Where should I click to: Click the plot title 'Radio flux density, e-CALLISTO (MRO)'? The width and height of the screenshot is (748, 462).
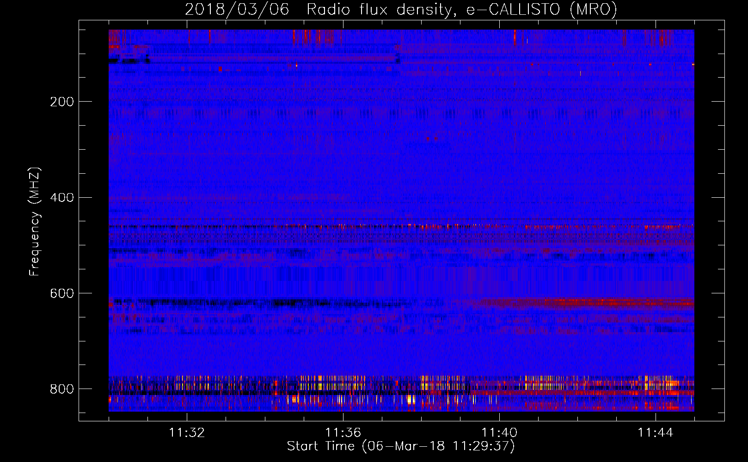tap(462, 10)
